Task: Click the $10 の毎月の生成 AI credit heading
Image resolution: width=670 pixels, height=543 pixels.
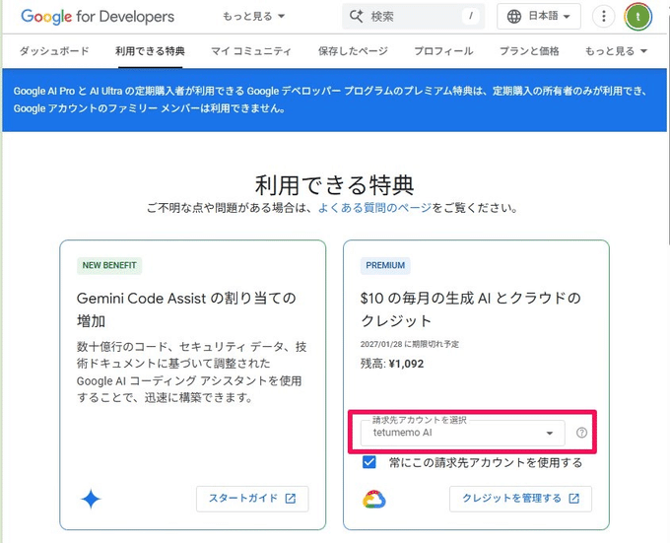Action: pos(470,309)
